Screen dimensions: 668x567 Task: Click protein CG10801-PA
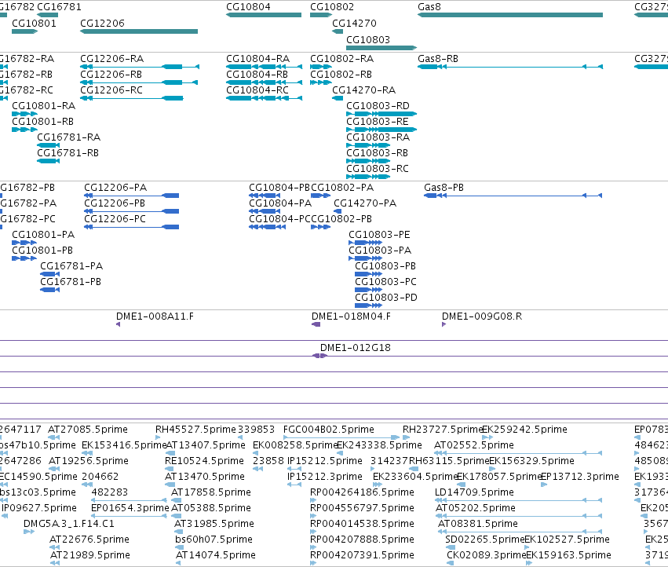click(x=24, y=243)
